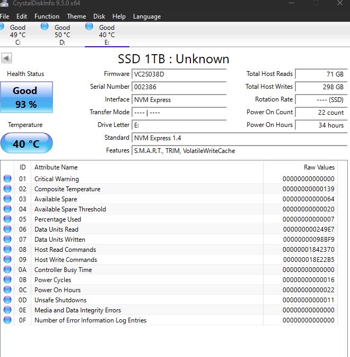The width and height of the screenshot is (350, 357).
Task: Select raw value 0000000098BF9
Action: pyautogui.click(x=309, y=239)
